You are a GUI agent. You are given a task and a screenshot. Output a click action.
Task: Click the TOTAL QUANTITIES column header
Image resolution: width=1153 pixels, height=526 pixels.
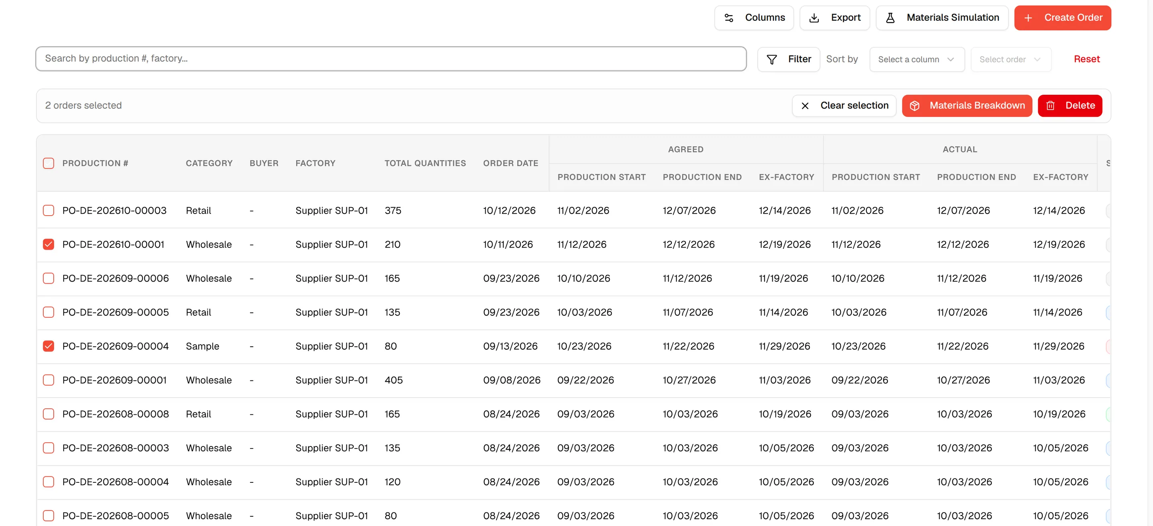point(425,163)
